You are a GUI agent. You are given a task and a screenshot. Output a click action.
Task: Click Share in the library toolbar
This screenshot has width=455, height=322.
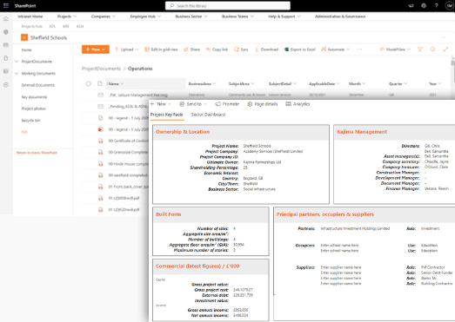coord(191,49)
